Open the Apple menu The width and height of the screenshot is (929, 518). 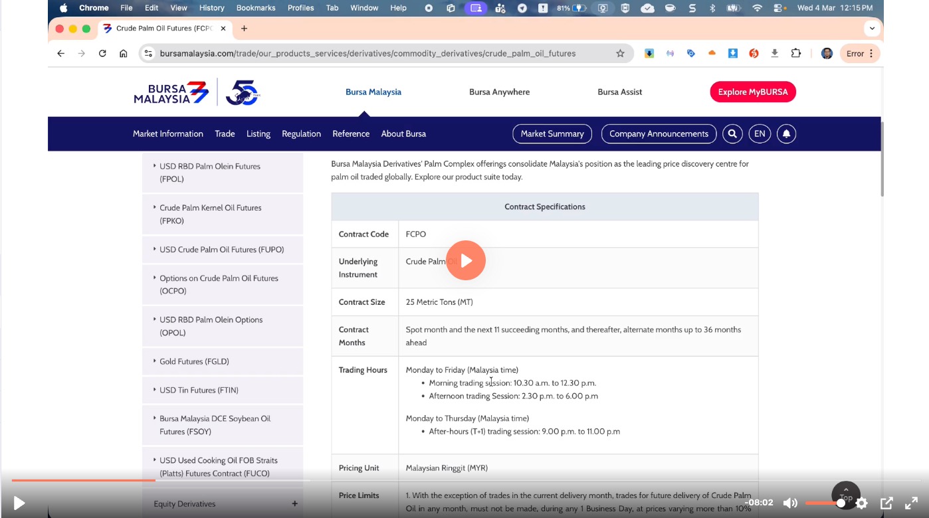64,8
